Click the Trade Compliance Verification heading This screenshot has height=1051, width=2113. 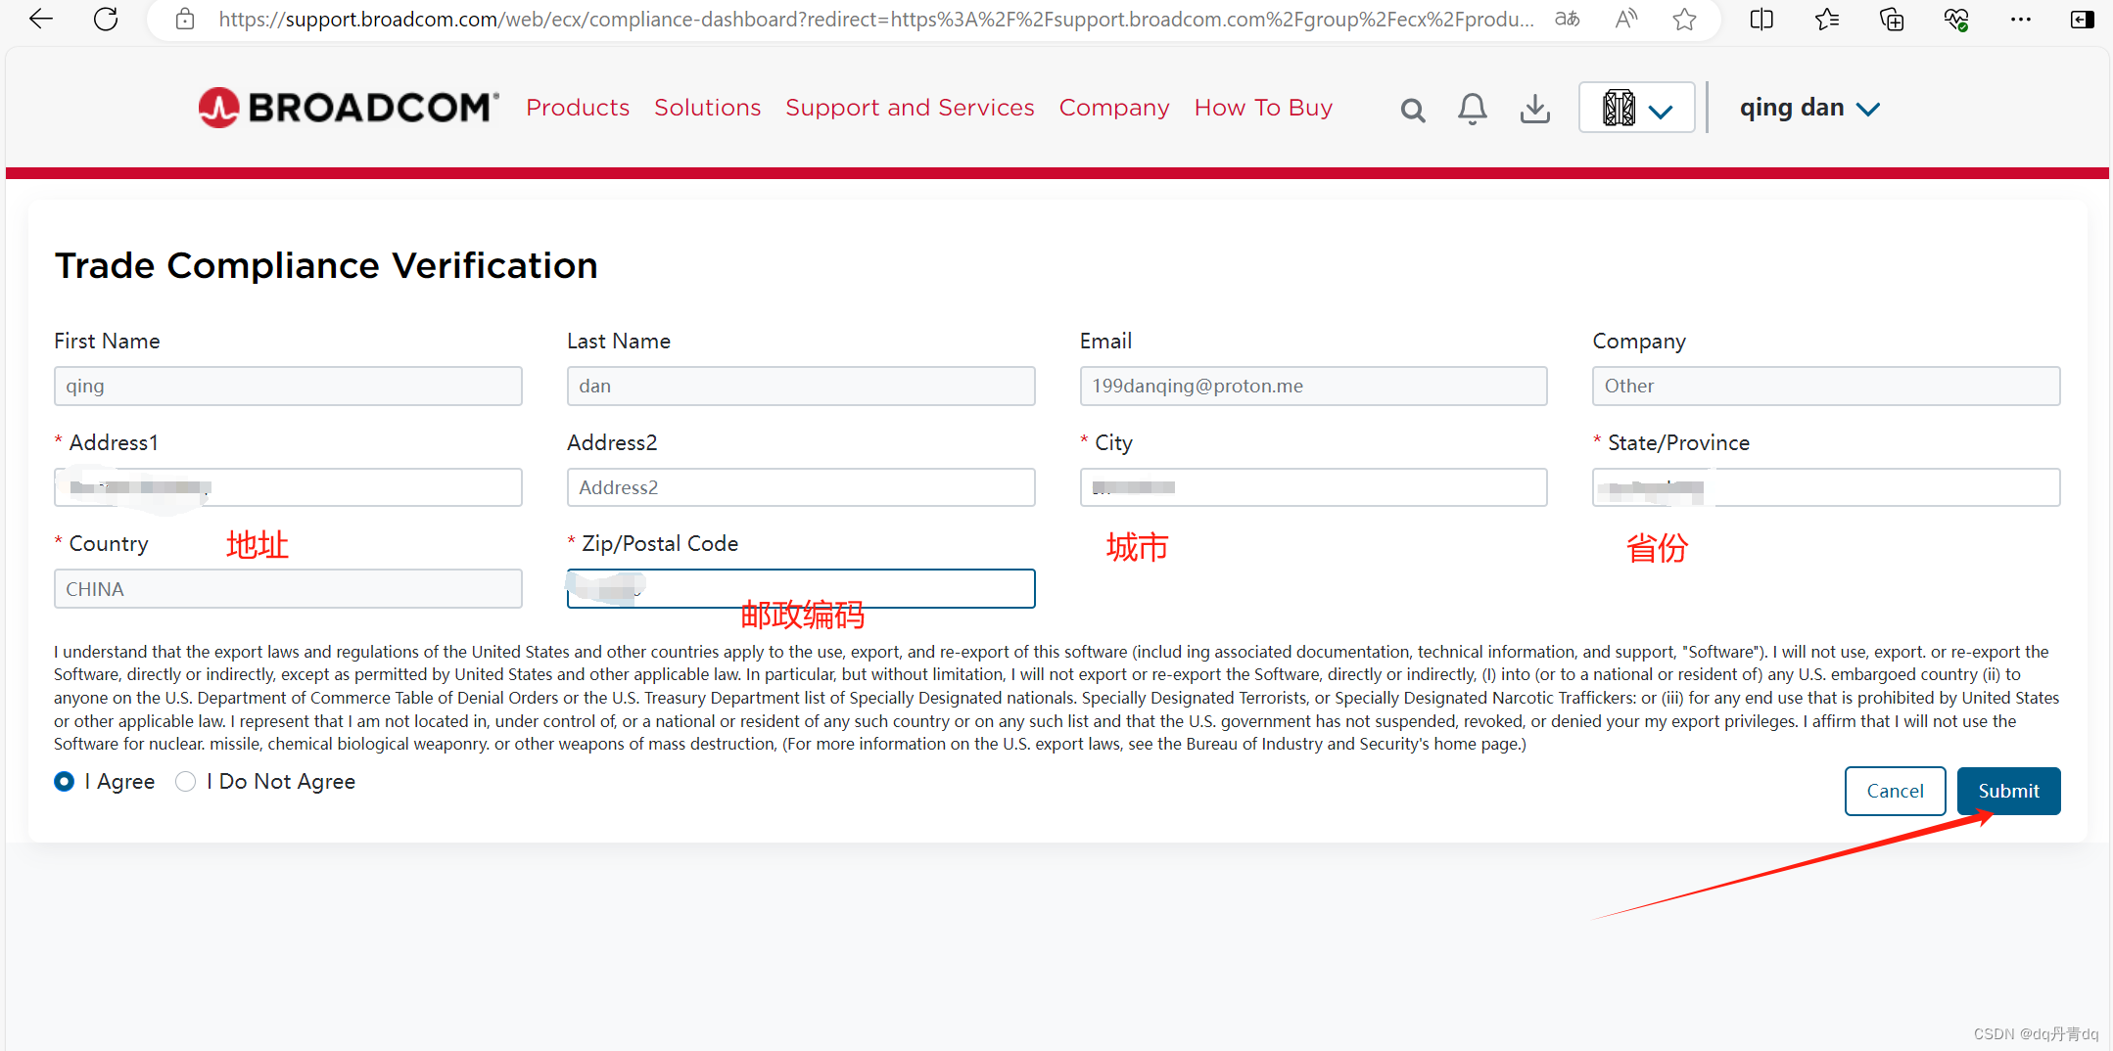pyautogui.click(x=326, y=265)
